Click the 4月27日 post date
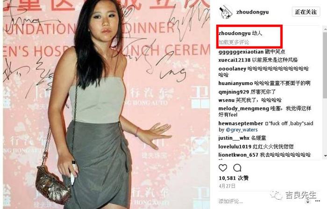Image resolution: width=327 pixels, height=209 pixels. pos(227,186)
